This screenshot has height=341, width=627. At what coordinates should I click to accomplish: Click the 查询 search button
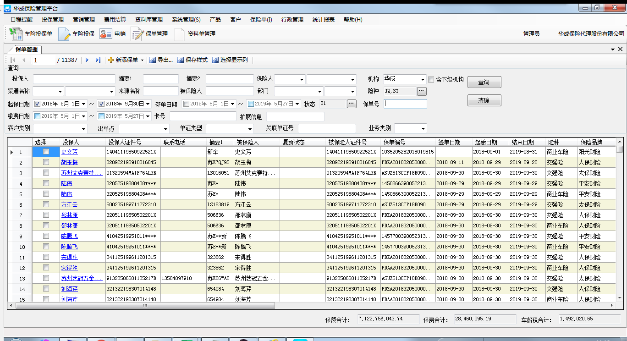(x=484, y=82)
